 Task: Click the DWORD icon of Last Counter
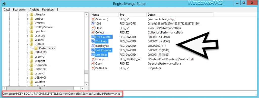coord(93,50)
